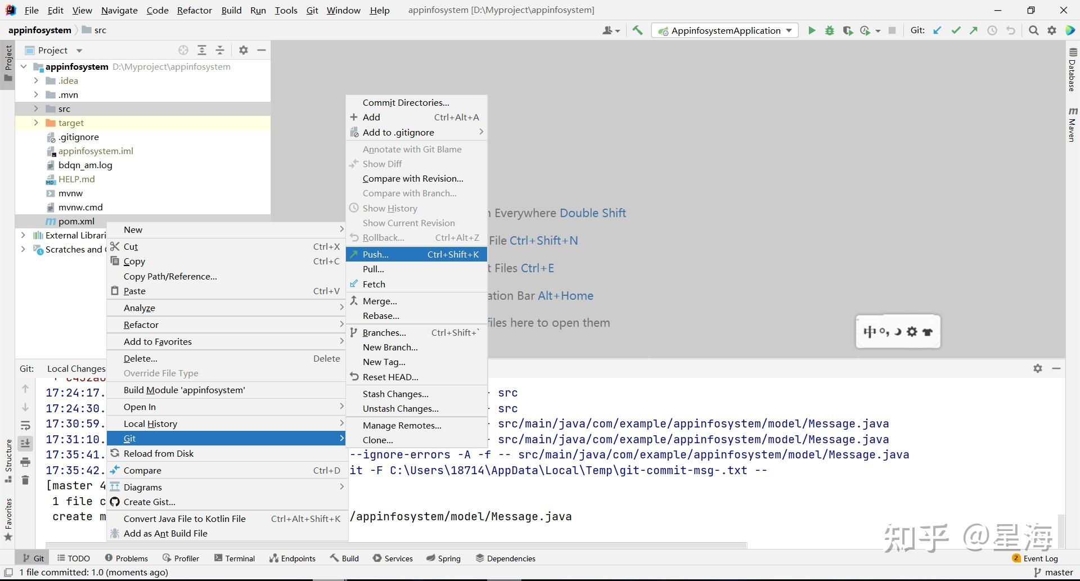Expand Scratches and Consoles node

23,249
